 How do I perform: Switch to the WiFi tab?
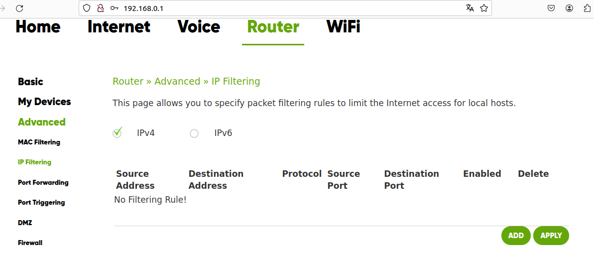pos(343,27)
